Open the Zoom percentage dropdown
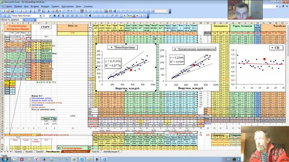Image resolution: width=289 pixels, height=162 pixels. tap(167, 11)
